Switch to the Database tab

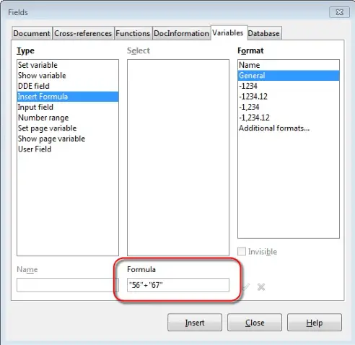264,33
